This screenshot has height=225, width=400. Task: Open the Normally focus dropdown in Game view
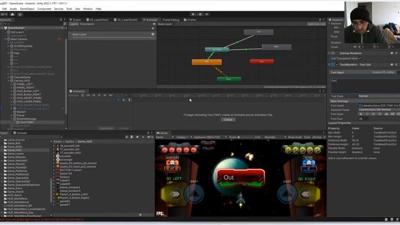275,137
